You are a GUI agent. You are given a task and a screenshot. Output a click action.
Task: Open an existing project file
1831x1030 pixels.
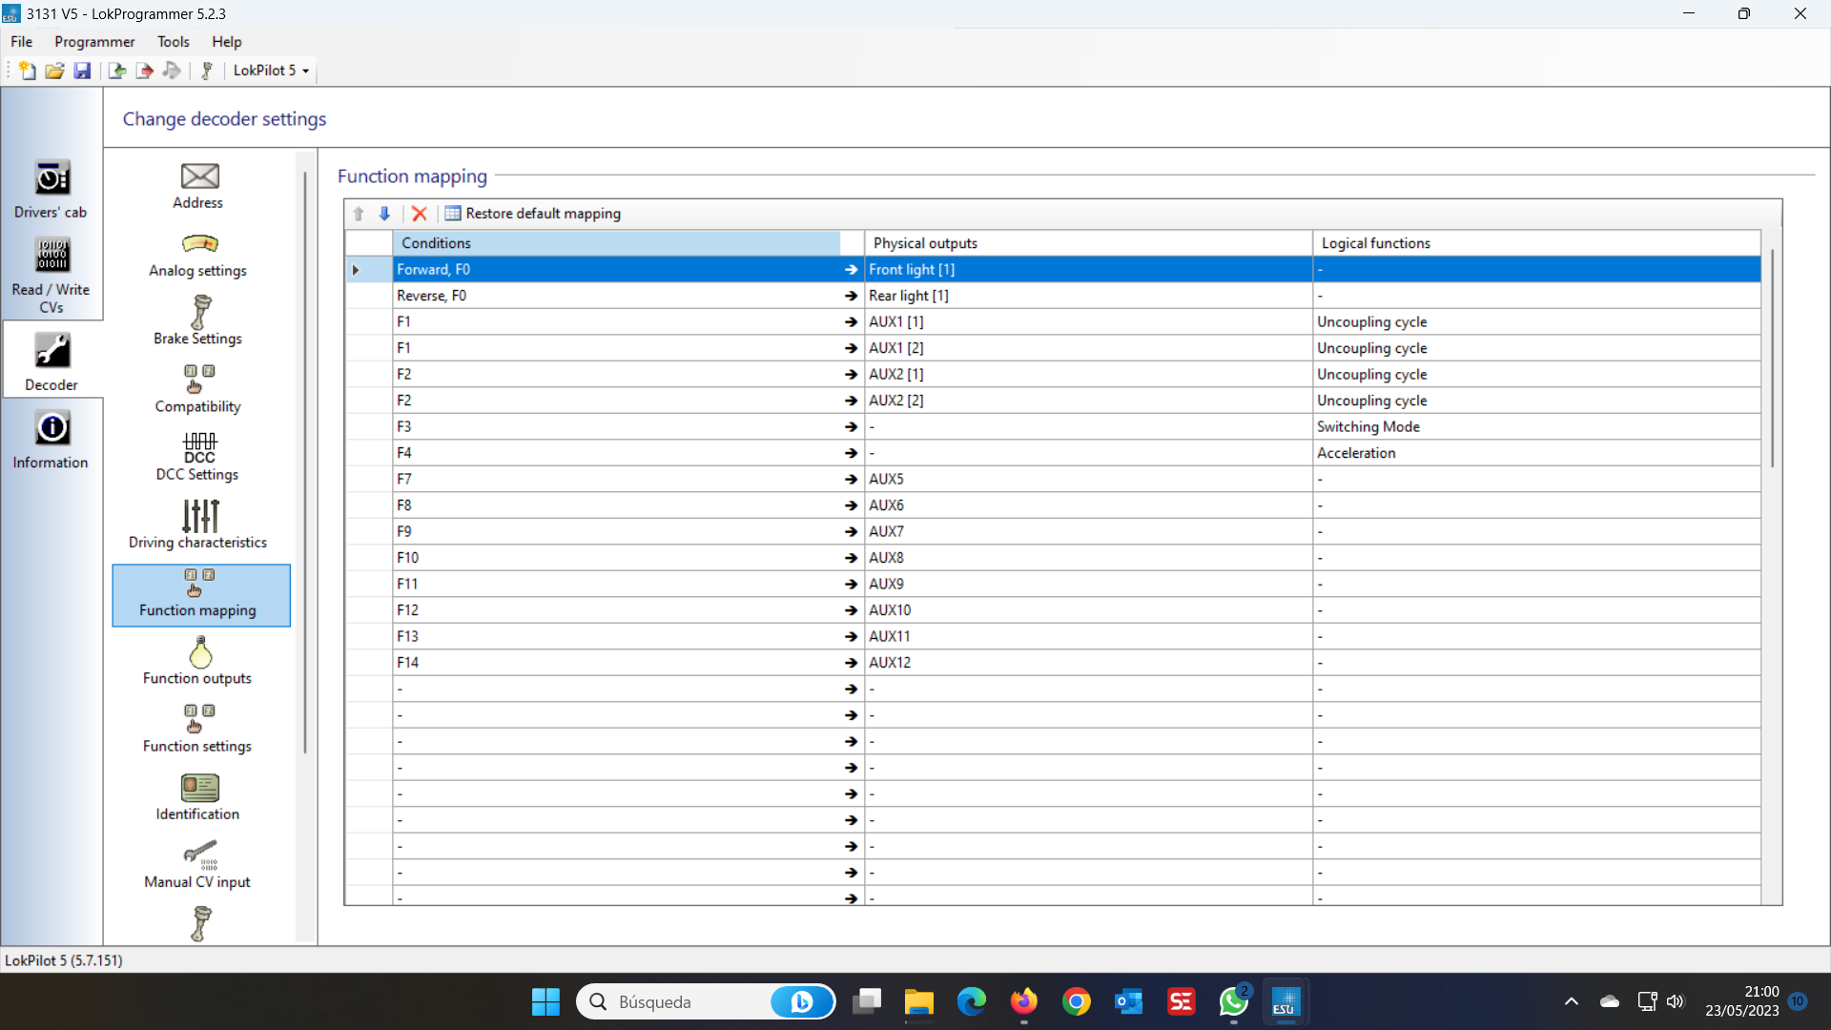click(54, 71)
